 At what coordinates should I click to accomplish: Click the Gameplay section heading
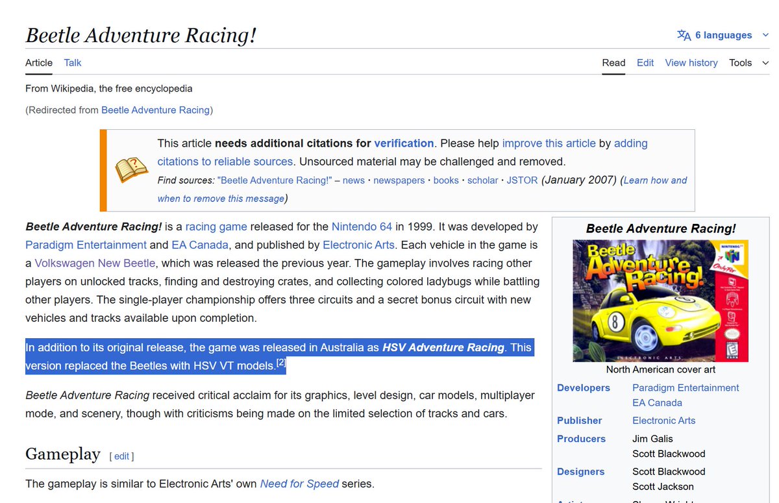coord(63,454)
